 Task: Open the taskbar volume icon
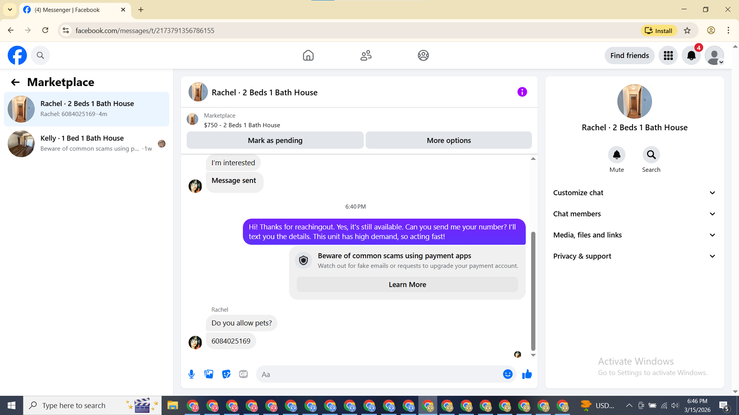coord(675,405)
